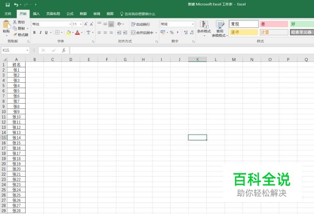Viewport: 314px width, 214px height.
Task: Apply the Check Cell (检查单元格) style
Action: point(302,32)
